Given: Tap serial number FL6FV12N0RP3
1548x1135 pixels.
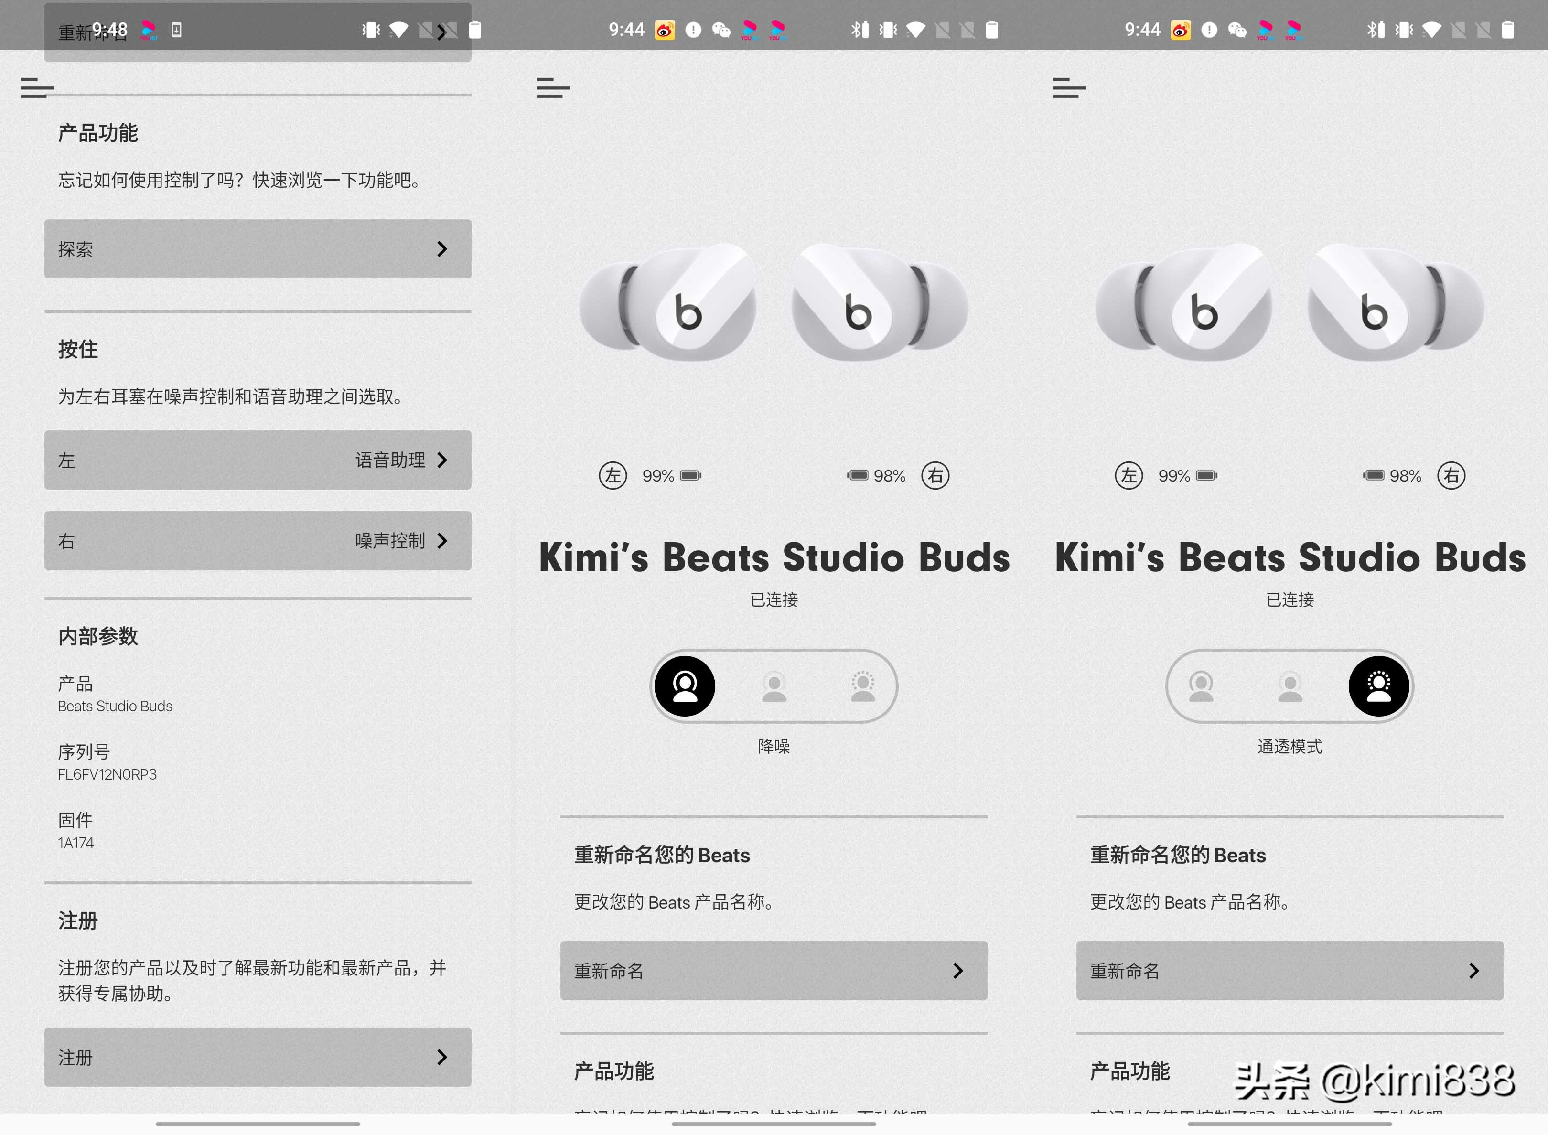Looking at the screenshot, I should pyautogui.click(x=107, y=774).
